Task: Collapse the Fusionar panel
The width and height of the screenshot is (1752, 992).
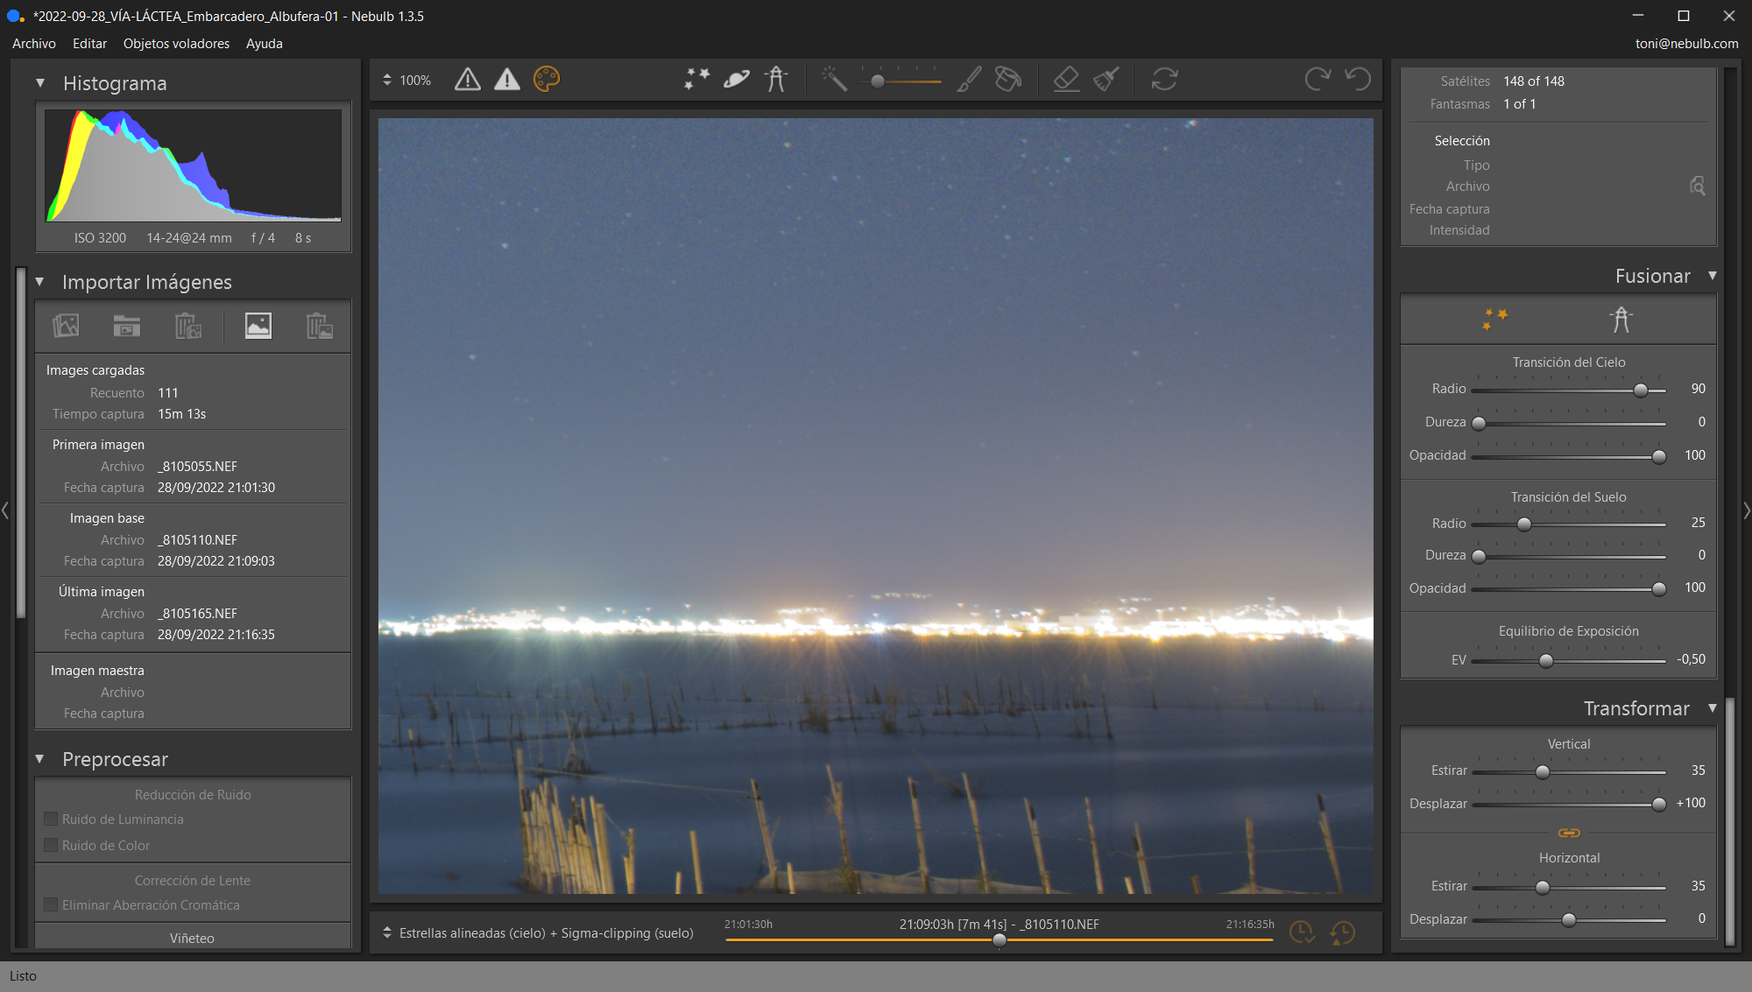Action: pyautogui.click(x=1713, y=276)
